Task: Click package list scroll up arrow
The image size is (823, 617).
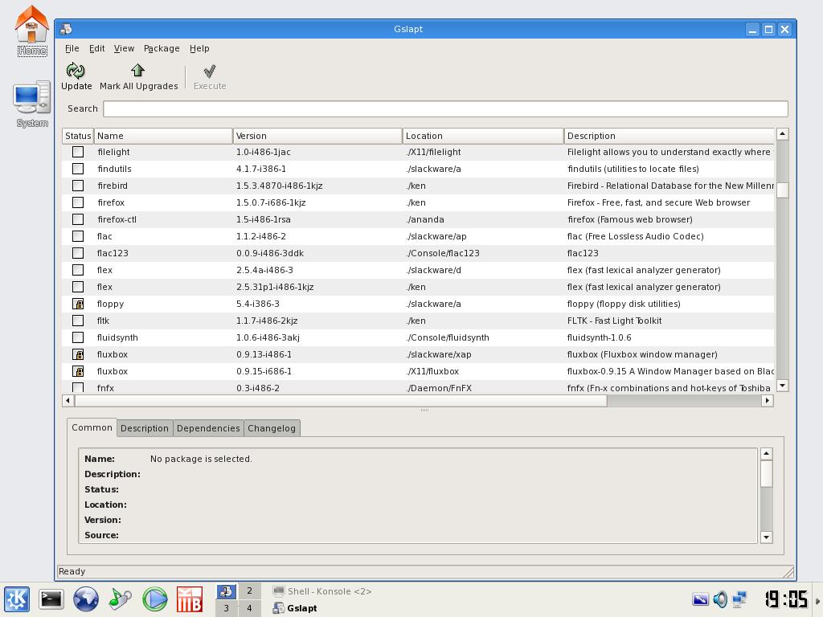Action: [x=782, y=134]
